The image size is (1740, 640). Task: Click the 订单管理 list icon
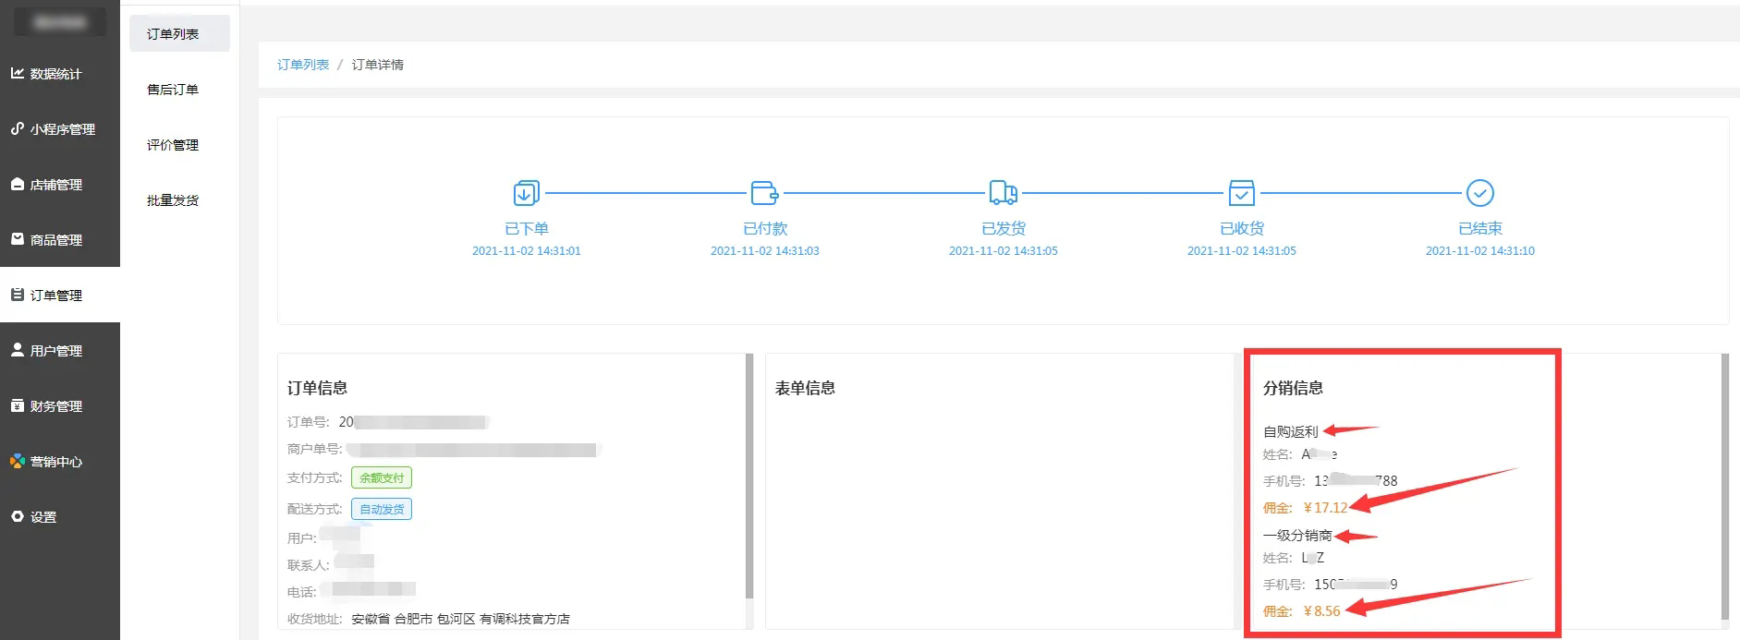(x=18, y=295)
